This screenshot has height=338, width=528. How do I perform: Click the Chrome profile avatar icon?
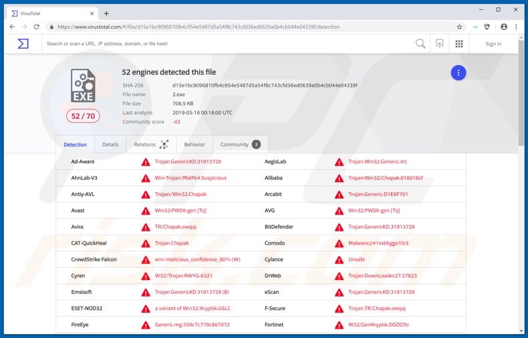pyautogui.click(x=504, y=27)
